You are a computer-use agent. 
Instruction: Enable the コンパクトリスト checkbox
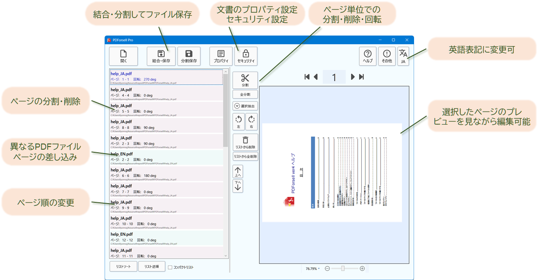(170, 267)
